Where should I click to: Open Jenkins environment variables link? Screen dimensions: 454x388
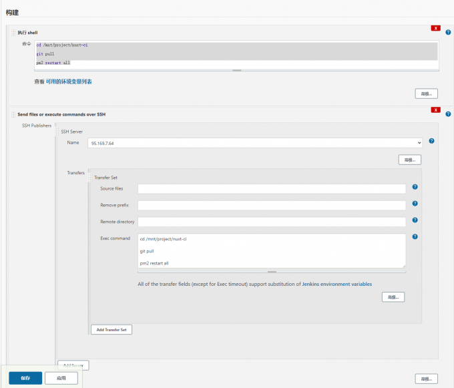click(336, 284)
